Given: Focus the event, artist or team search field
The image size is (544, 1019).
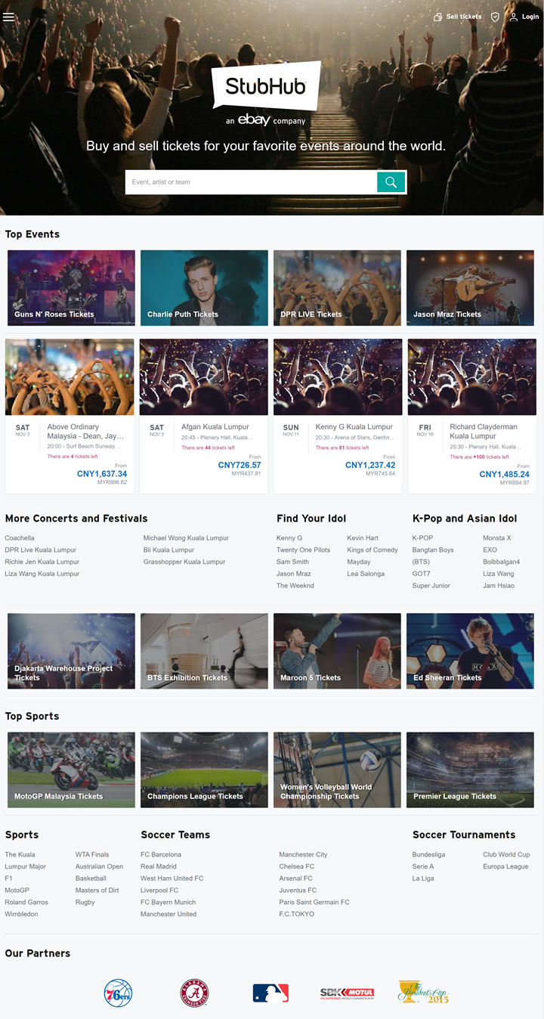Looking at the screenshot, I should tap(251, 182).
